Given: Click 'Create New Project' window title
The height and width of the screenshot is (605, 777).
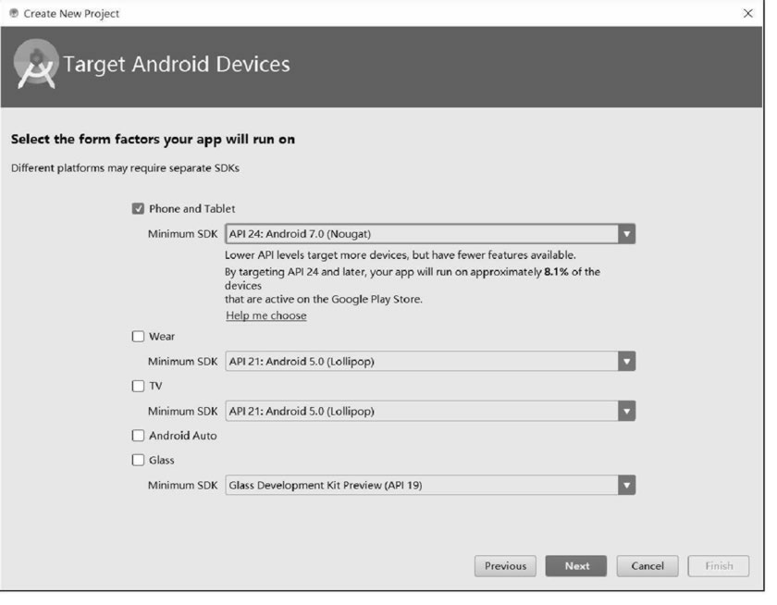Looking at the screenshot, I should (x=71, y=13).
